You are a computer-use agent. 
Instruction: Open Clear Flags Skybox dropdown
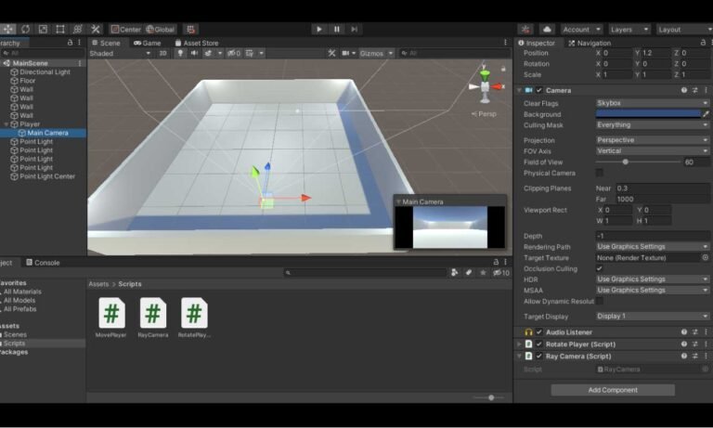[653, 103]
